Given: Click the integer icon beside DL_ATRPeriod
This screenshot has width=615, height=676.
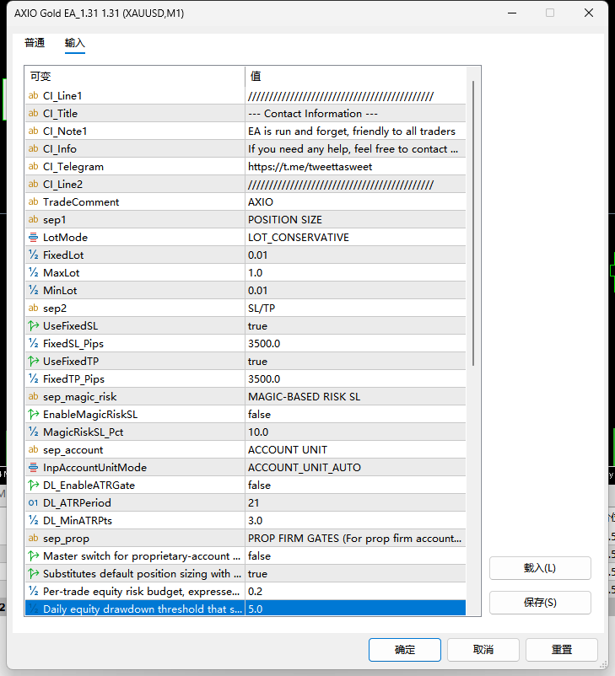Looking at the screenshot, I should [33, 502].
